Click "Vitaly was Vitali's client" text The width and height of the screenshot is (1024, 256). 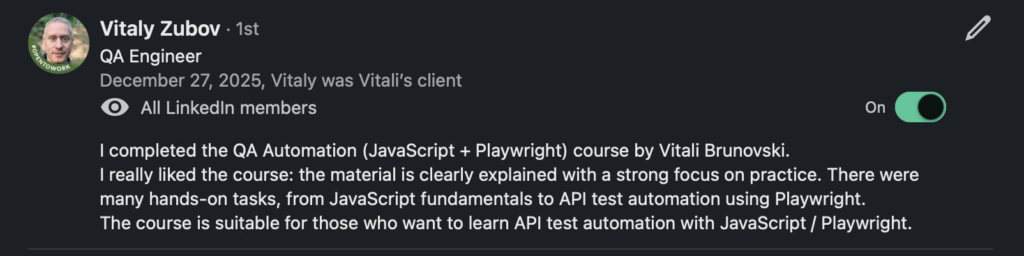coord(366,80)
